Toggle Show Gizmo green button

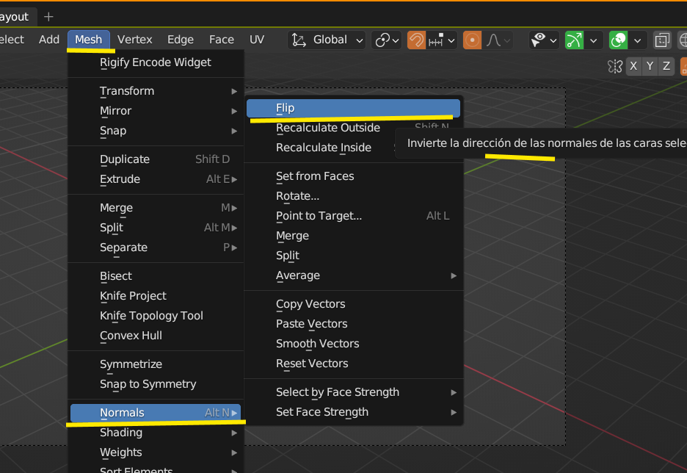[x=573, y=40]
